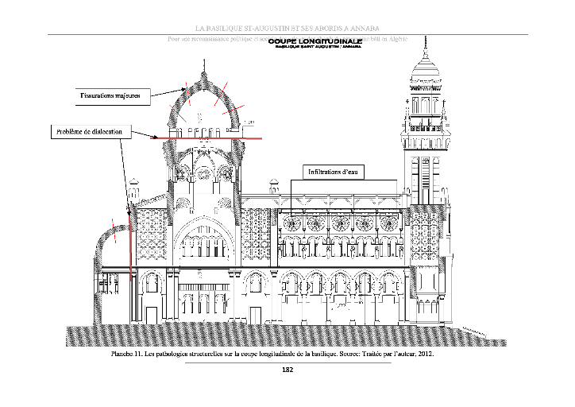Click the top of the central dome
Screen dimensions: 575x407
pyautogui.click(x=204, y=79)
